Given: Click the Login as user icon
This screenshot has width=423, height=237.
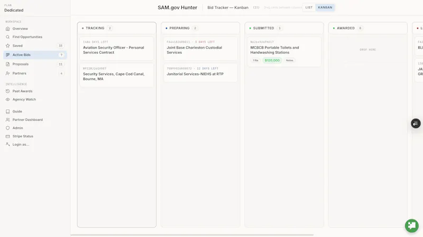Looking at the screenshot, I should [x=7, y=144].
